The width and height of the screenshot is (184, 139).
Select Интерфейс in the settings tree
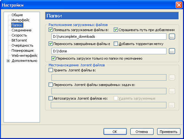point(20,20)
